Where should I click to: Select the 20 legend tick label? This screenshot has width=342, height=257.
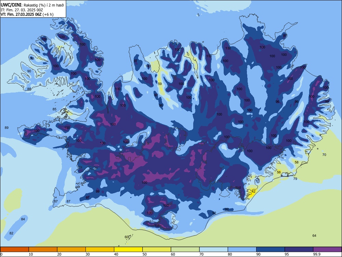(59, 254)
